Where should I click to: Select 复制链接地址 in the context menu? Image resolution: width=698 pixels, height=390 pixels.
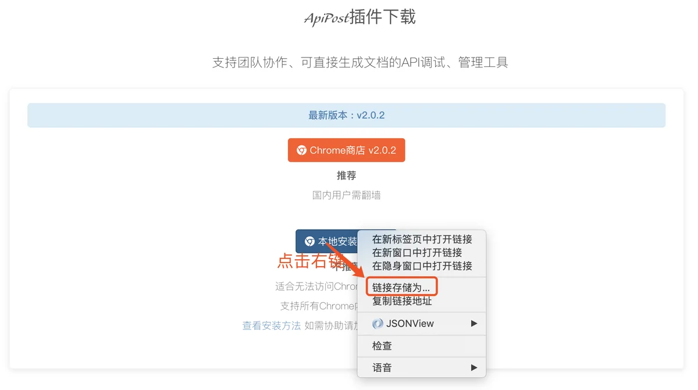[422, 301]
